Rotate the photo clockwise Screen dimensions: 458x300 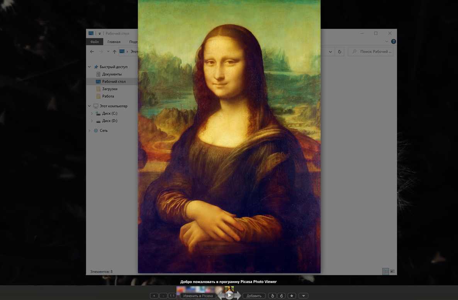pos(282,296)
